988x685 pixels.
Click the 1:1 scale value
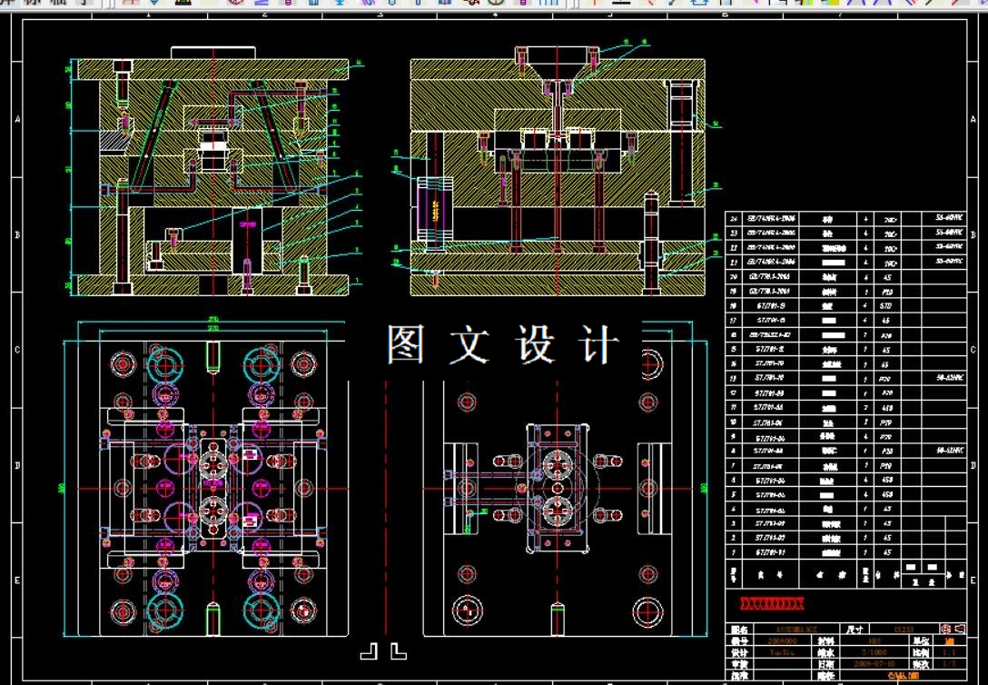point(949,652)
